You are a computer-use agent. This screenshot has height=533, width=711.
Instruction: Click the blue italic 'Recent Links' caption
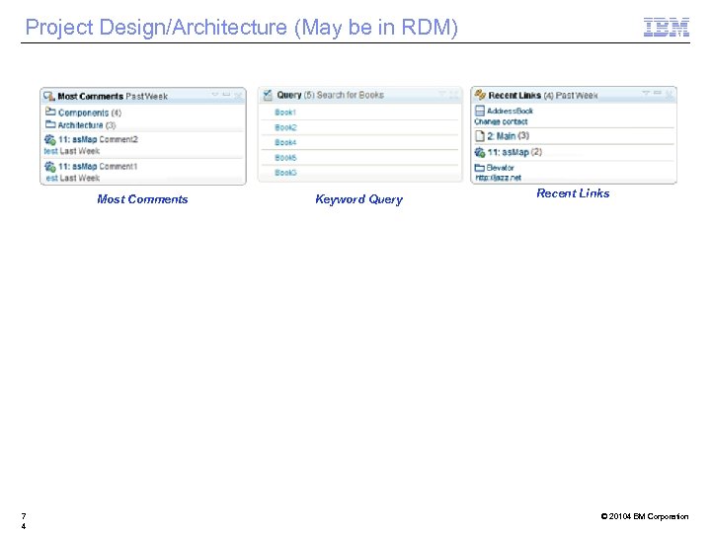573,193
